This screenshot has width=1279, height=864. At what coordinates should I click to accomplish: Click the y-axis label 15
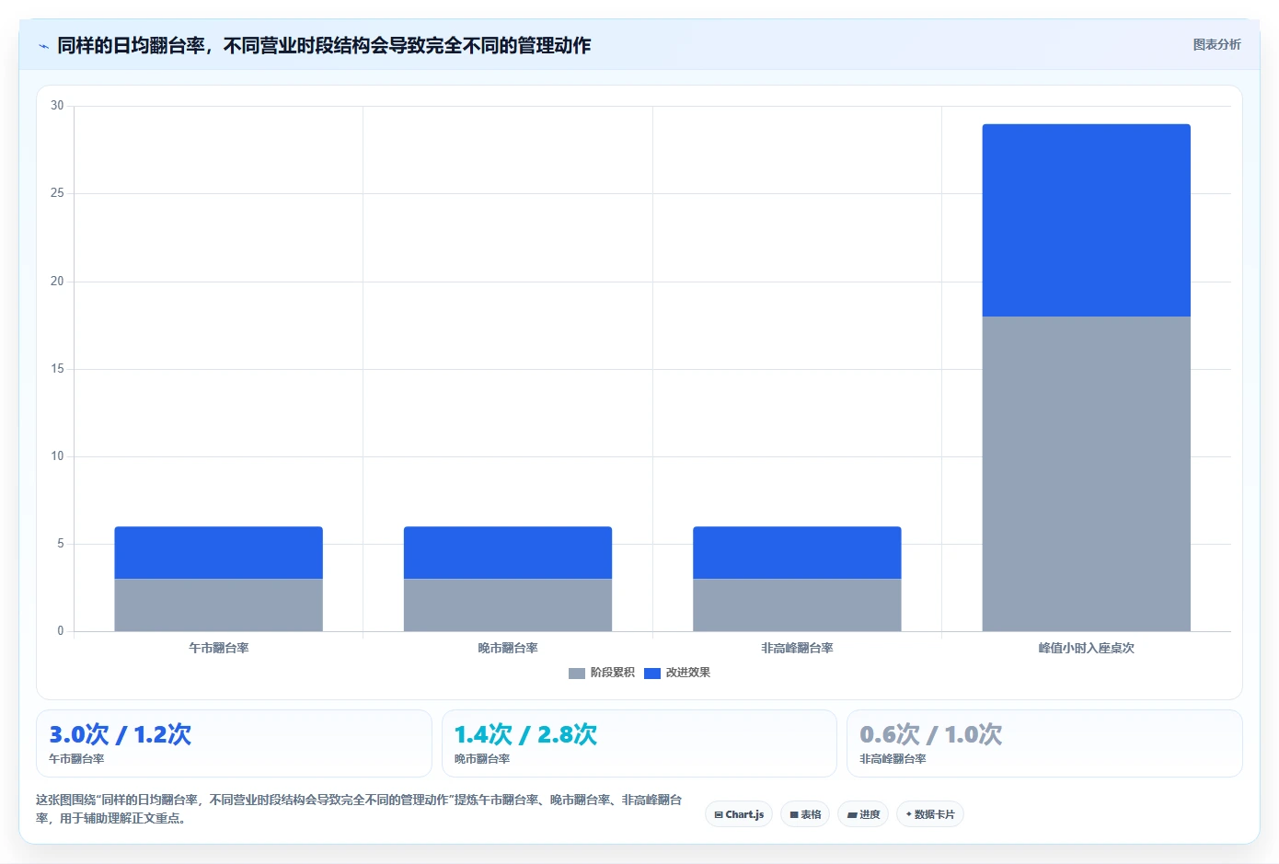[x=57, y=369]
